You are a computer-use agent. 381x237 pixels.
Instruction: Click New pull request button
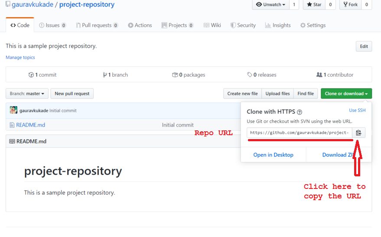point(72,94)
